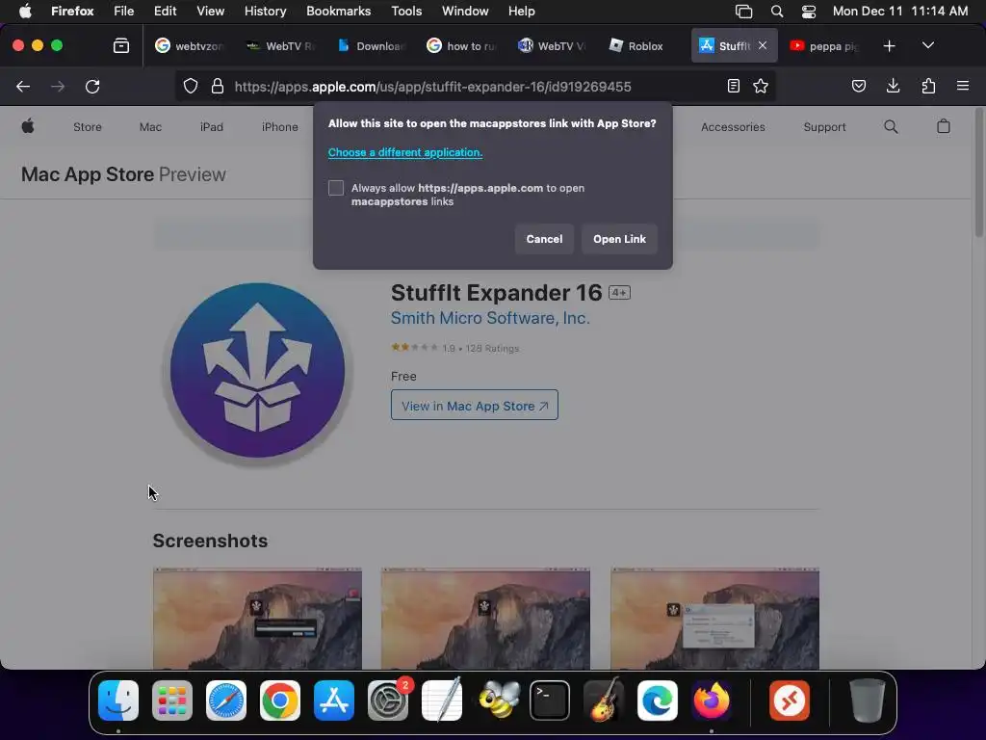986x740 pixels.
Task: Launch Microsoft Edge from the Dock
Action: [658, 700]
